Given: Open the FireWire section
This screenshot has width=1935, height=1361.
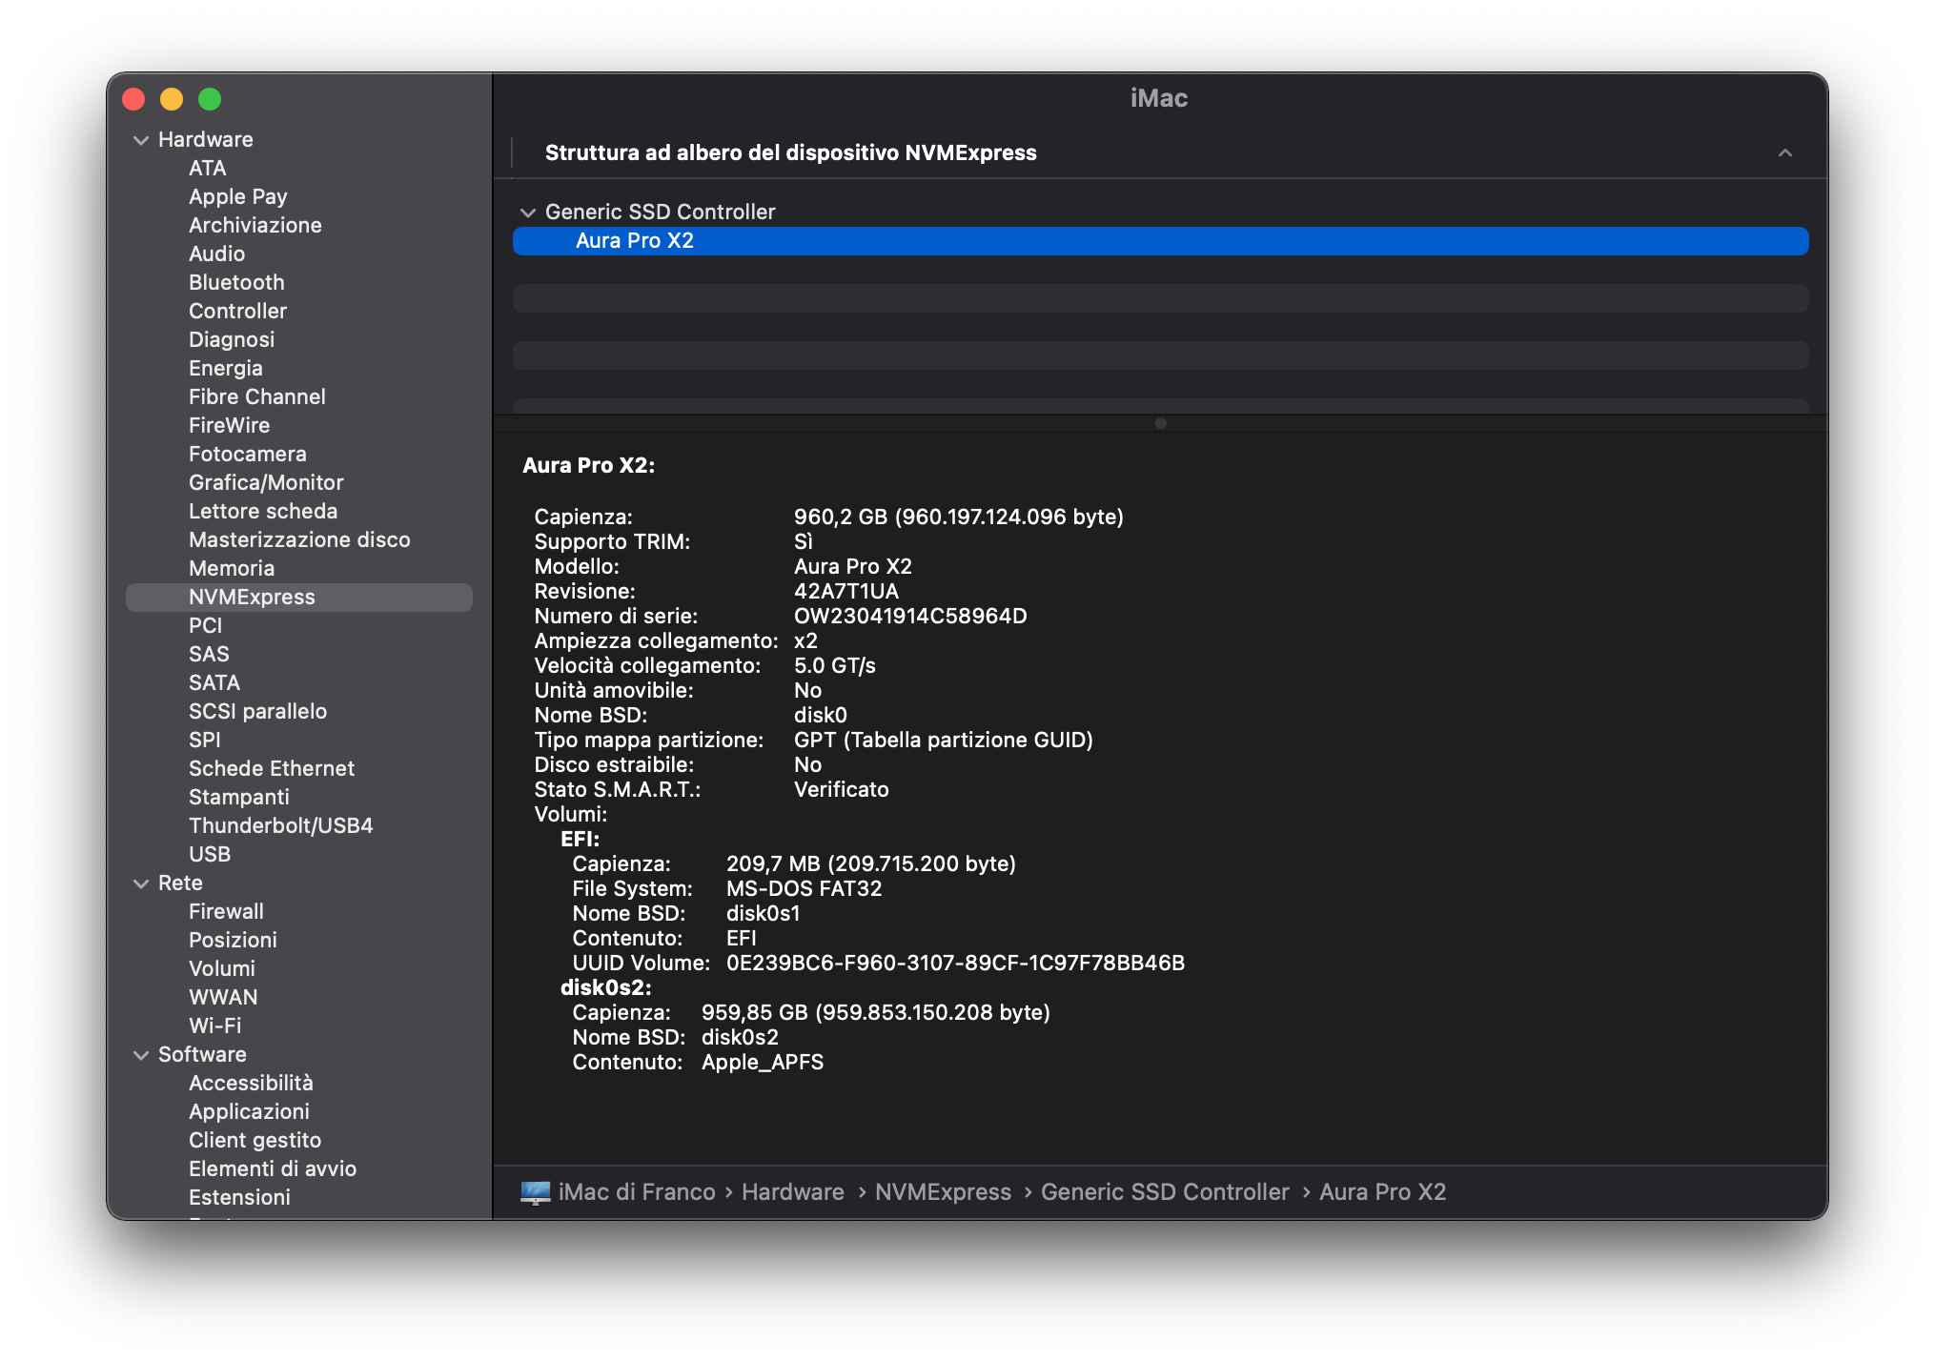Looking at the screenshot, I should click(x=230, y=425).
